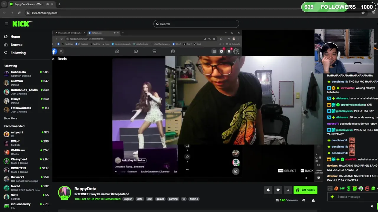The width and height of the screenshot is (378, 212).
Task: Insert red angry emote in chat
Action: (367, 188)
